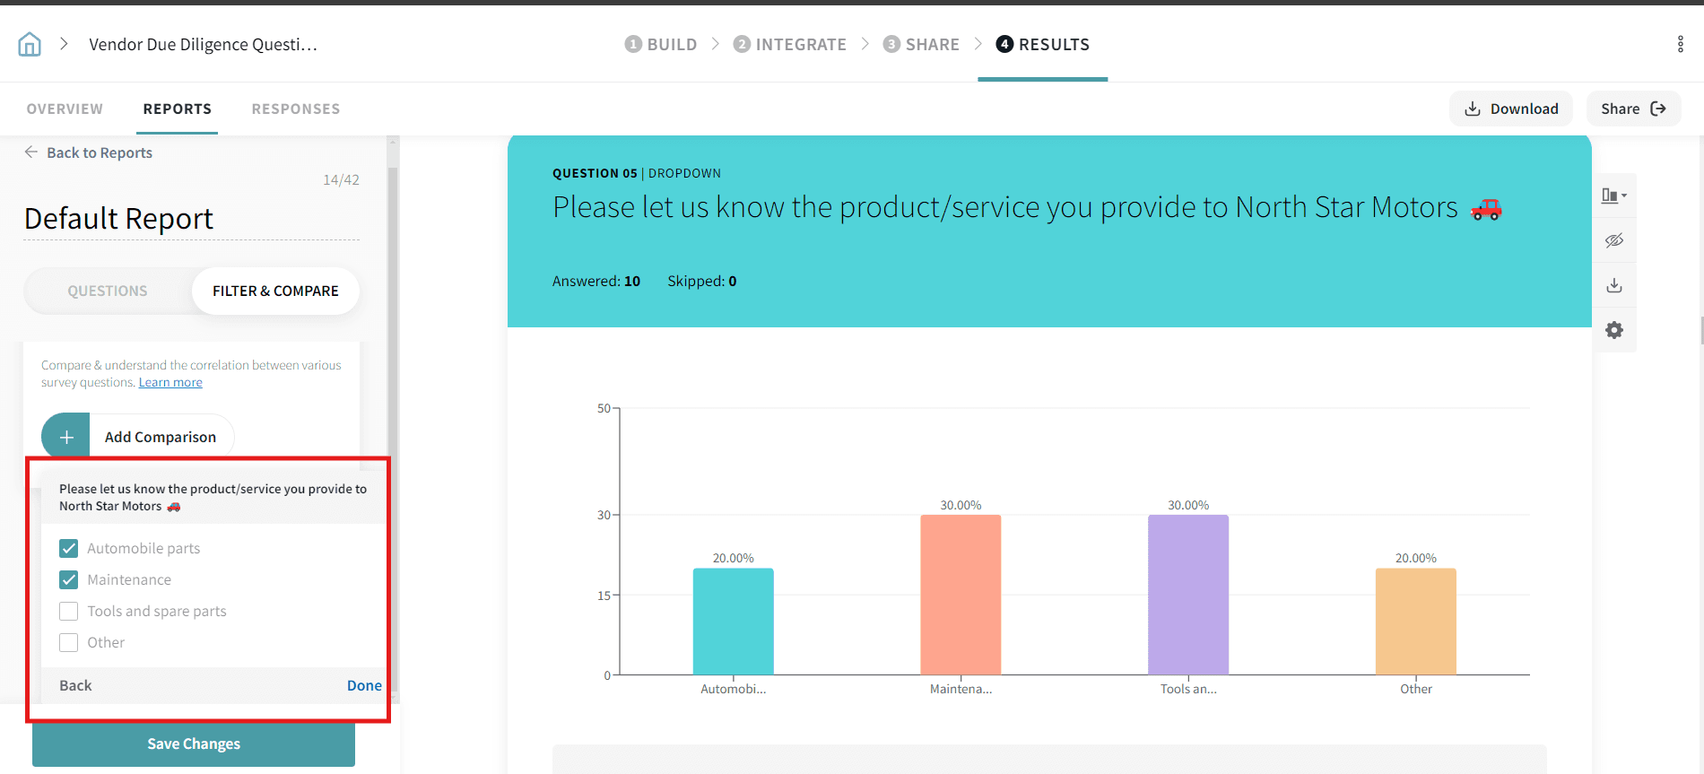This screenshot has height=774, width=1704.
Task: Click the home icon in breadcrumb
Action: click(30, 44)
